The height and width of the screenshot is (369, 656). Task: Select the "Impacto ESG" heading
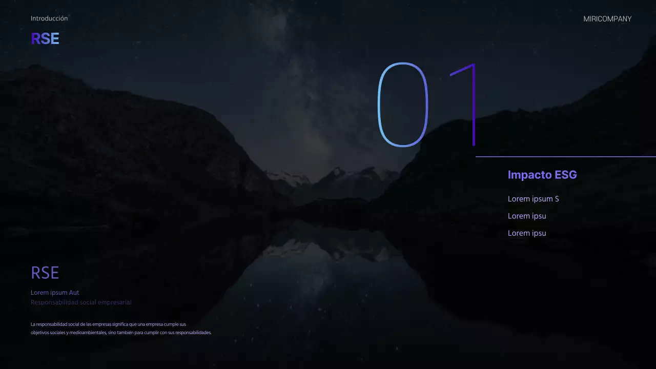[542, 175]
